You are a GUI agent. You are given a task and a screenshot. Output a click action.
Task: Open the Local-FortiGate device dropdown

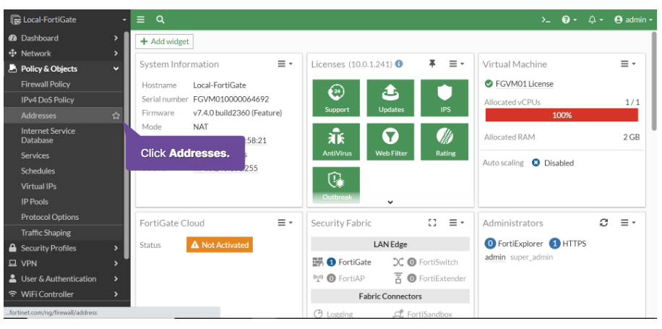click(x=68, y=20)
